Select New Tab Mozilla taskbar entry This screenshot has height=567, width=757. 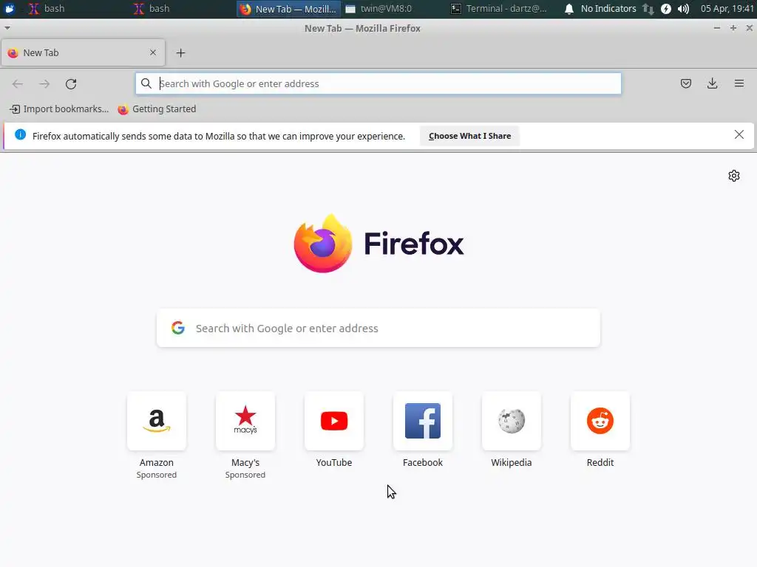point(288,9)
